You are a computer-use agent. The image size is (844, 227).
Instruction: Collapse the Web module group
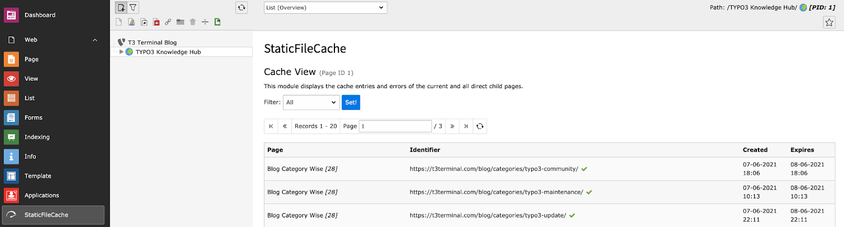[95, 40]
